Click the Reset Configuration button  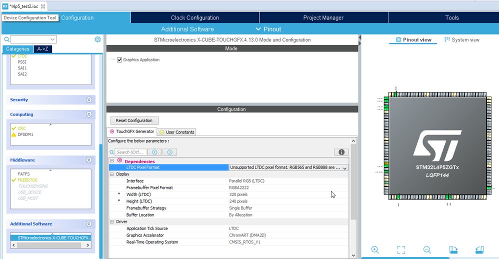[x=134, y=120]
